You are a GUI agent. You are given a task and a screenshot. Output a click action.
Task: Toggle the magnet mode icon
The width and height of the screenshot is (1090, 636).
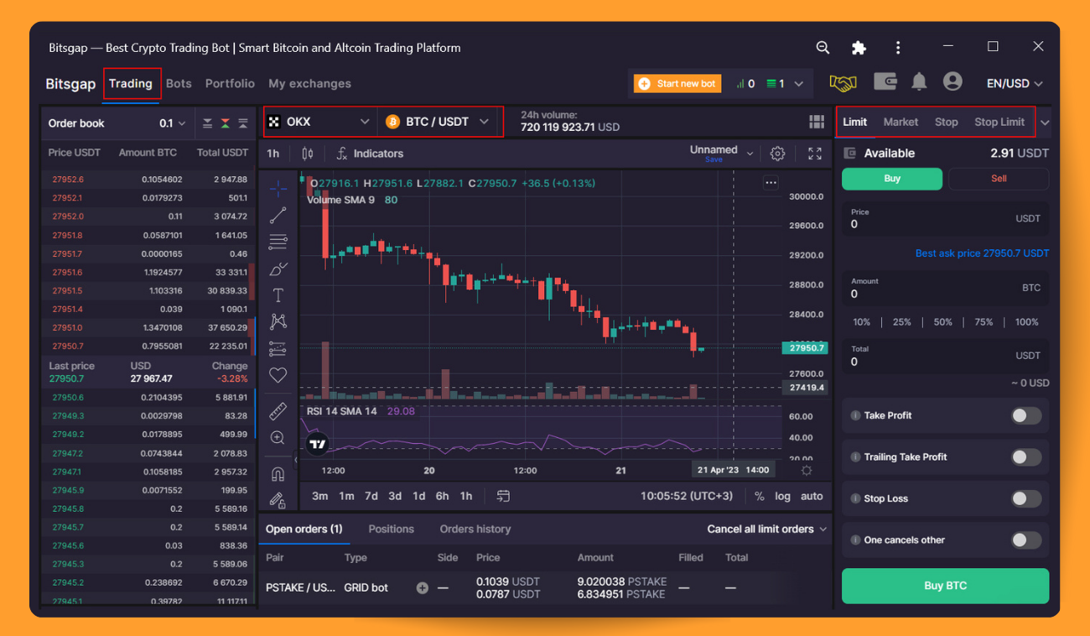pyautogui.click(x=278, y=474)
